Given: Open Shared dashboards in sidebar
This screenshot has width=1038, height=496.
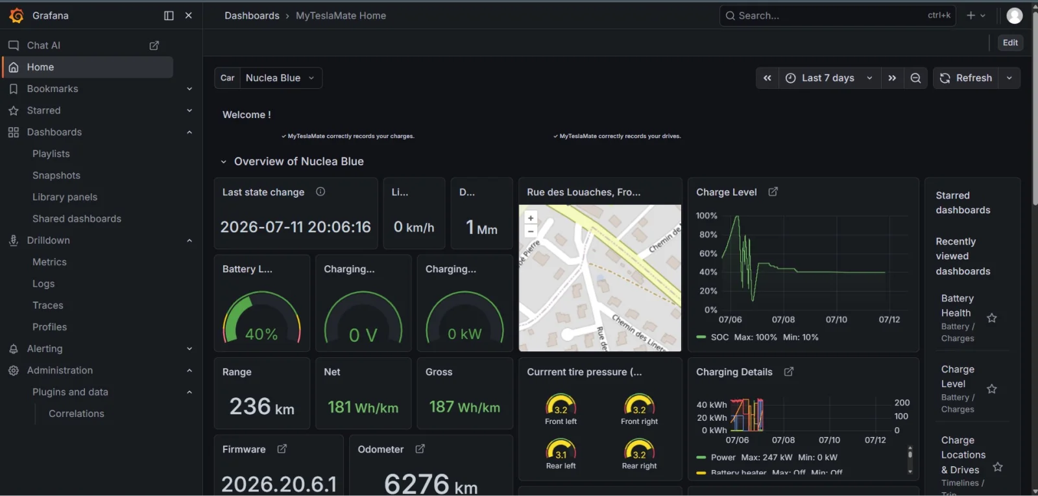Looking at the screenshot, I should pos(77,218).
